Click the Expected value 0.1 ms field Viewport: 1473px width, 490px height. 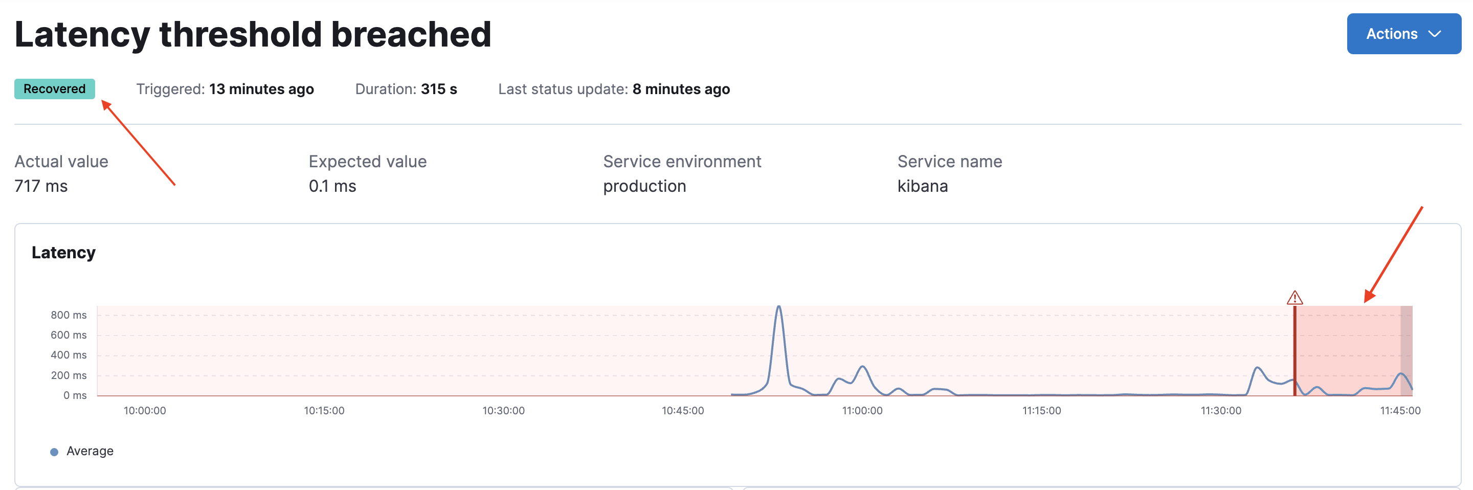[x=331, y=185]
